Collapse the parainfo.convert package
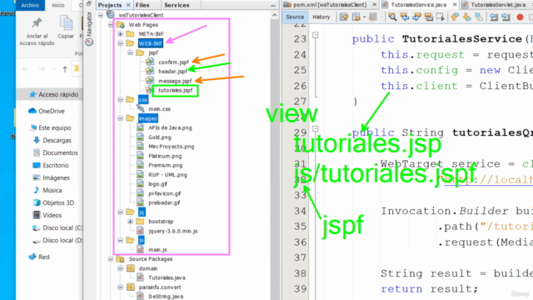The height and width of the screenshot is (300, 533). 120,287
